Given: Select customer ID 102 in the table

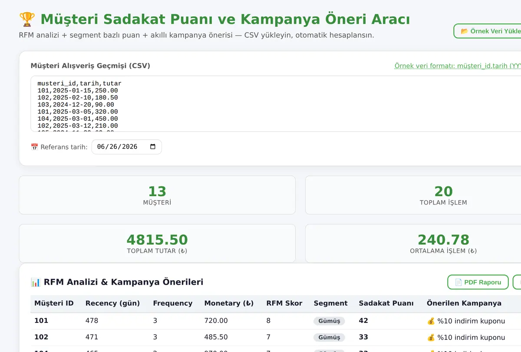Looking at the screenshot, I should click(x=41, y=337).
